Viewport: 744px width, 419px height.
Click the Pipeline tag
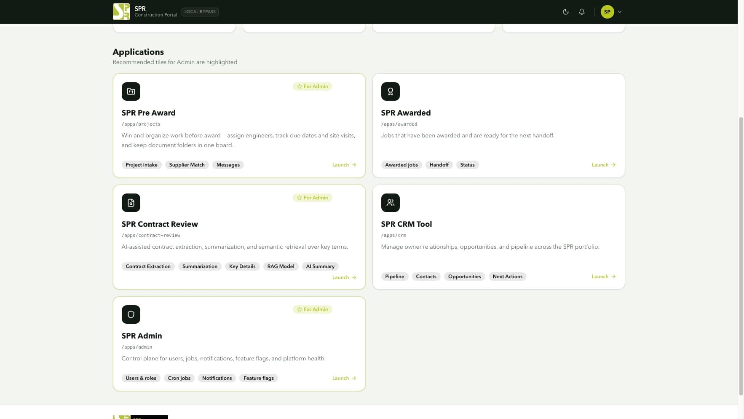394,277
